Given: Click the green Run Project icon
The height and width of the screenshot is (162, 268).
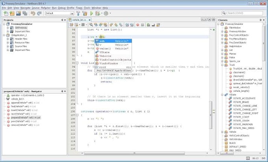Looking at the screenshot, I should point(92,13).
